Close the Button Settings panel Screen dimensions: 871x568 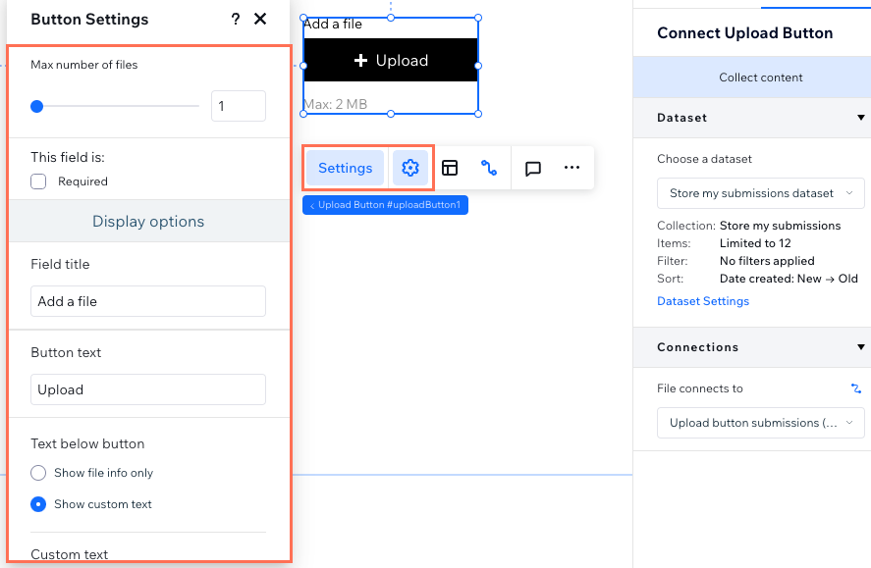260,20
